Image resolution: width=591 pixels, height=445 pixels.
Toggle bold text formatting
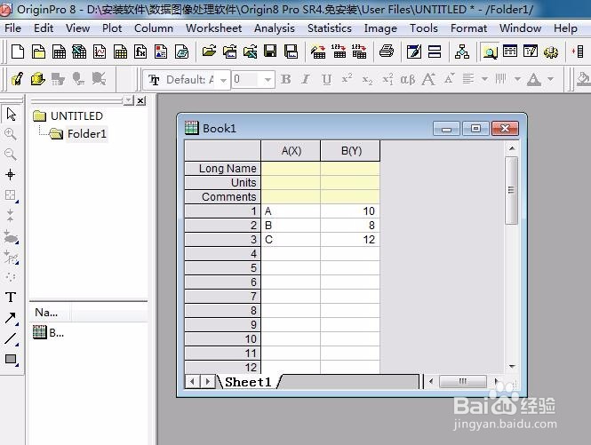pos(285,79)
